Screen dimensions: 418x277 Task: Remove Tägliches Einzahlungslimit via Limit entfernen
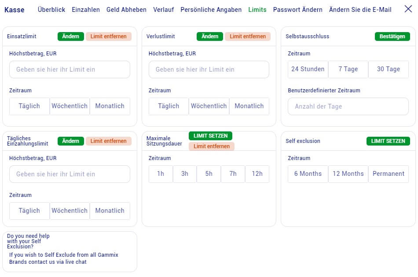(109, 141)
